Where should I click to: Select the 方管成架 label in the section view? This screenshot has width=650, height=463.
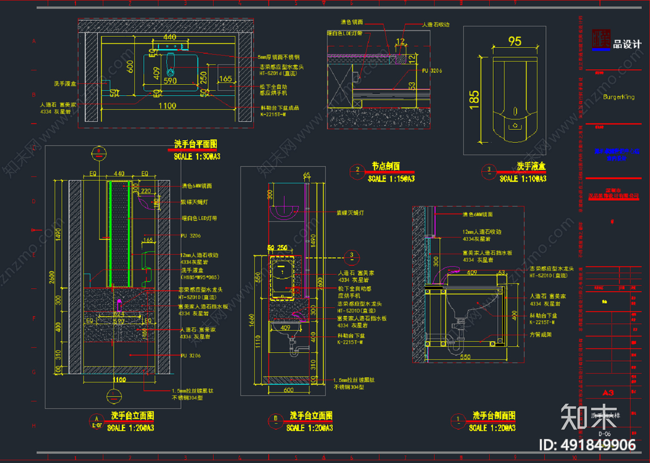pyautogui.click(x=541, y=334)
